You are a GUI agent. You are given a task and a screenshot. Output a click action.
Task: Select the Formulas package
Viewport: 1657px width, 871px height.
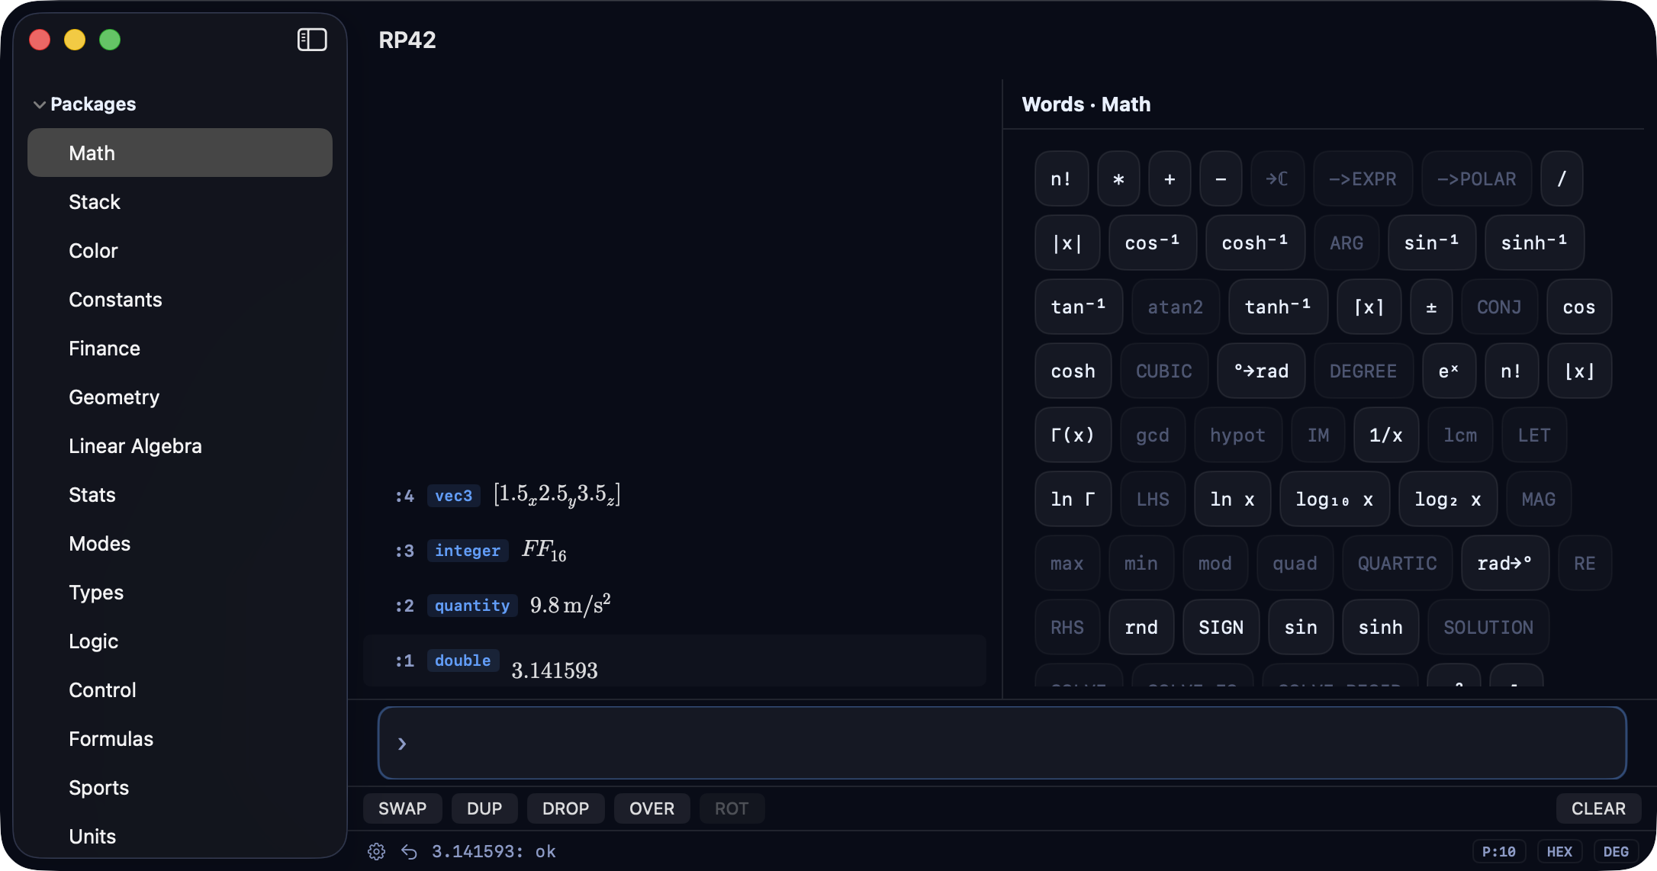point(180,738)
